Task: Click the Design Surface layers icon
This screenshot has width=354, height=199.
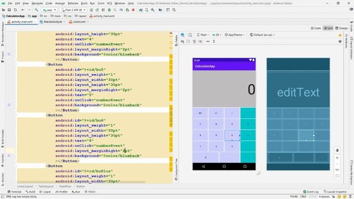Action: tap(183, 35)
